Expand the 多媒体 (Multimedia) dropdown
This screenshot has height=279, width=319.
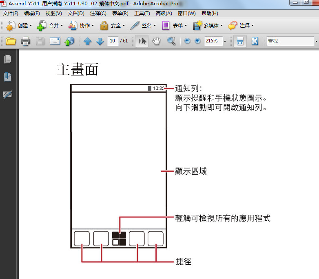[222, 26]
